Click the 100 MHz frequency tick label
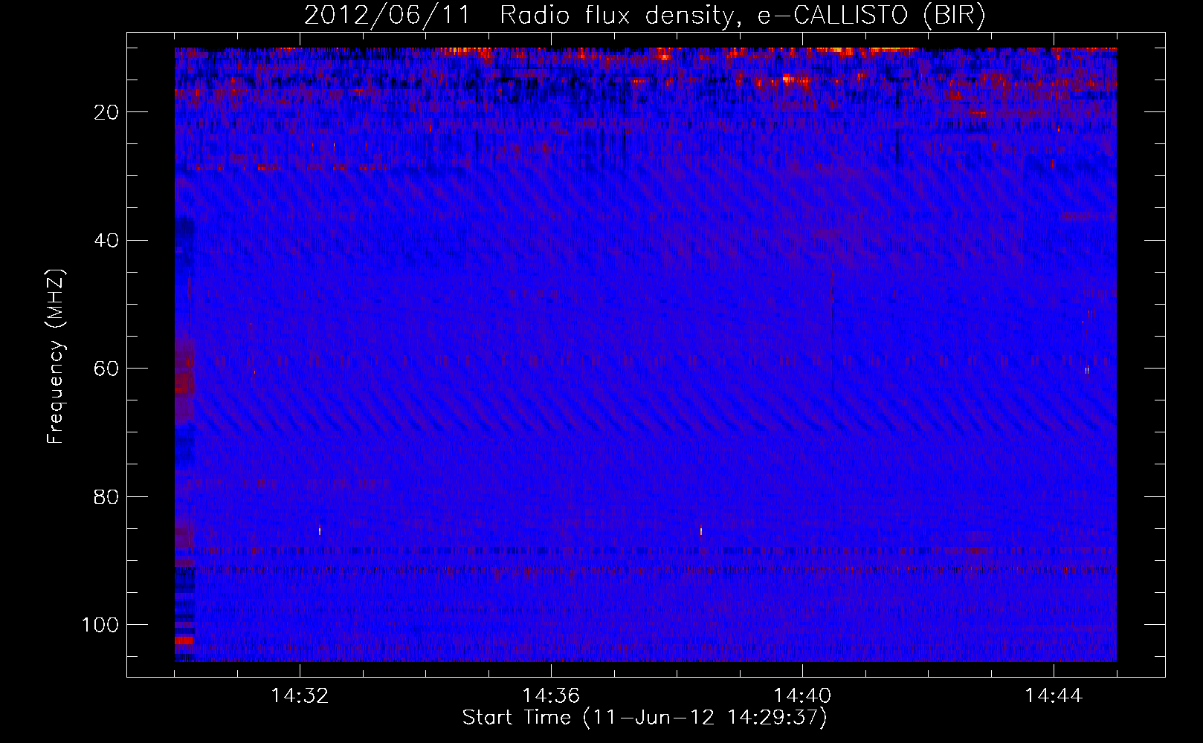1203x743 pixels. [100, 625]
